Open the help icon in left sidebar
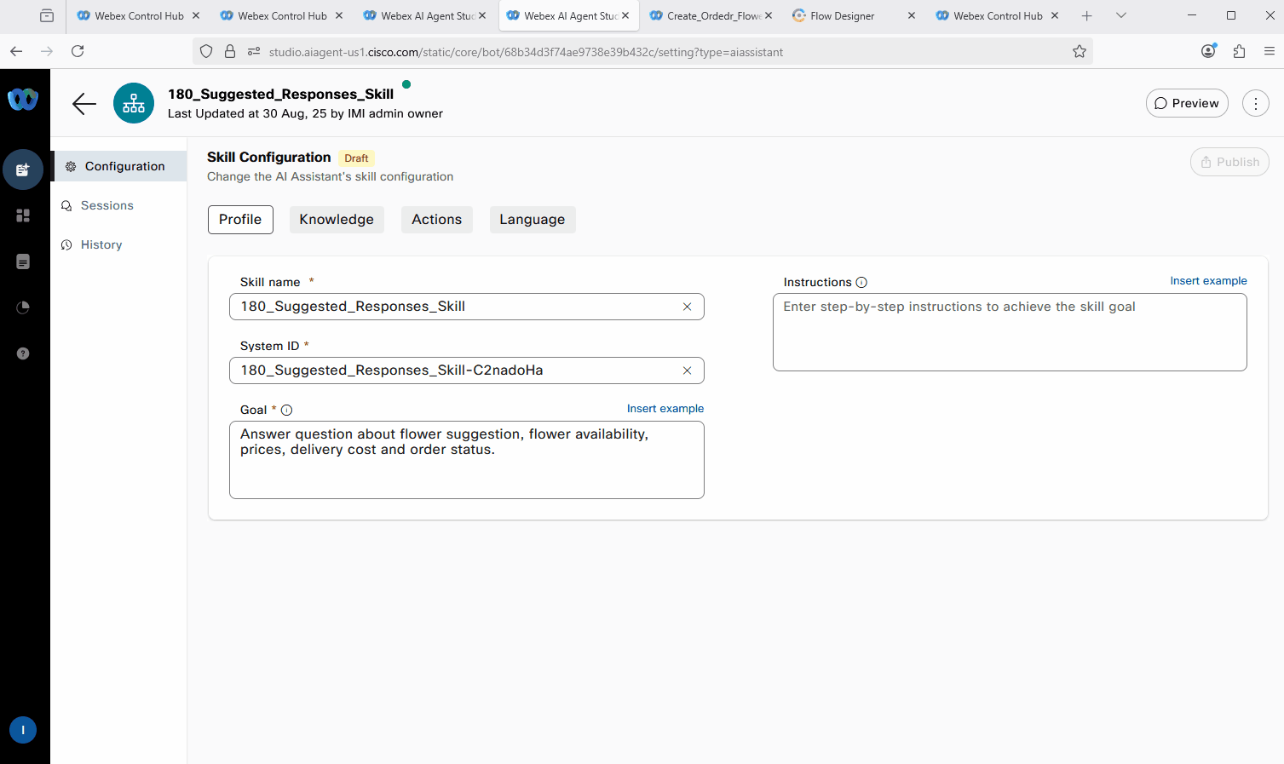The height and width of the screenshot is (764, 1284). (23, 353)
